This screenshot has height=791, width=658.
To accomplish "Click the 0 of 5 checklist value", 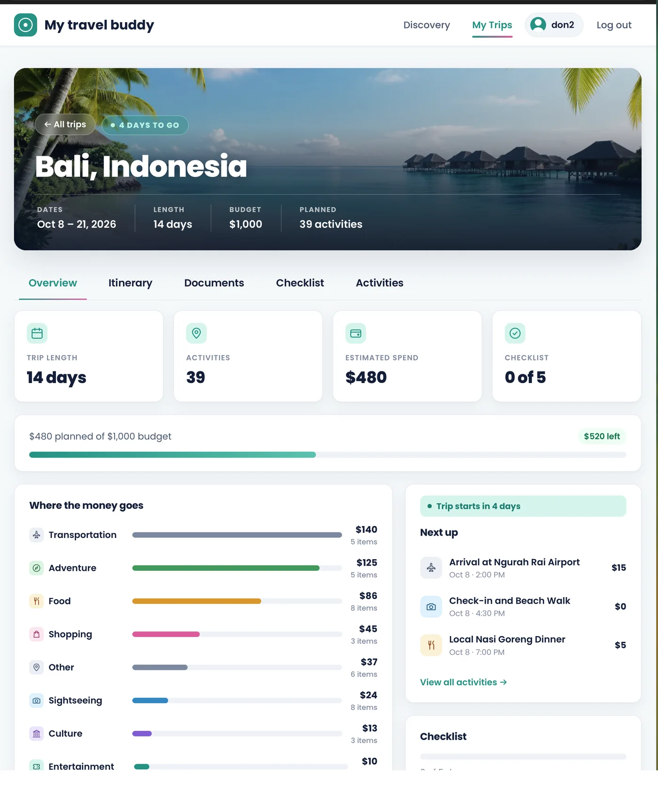I will point(525,377).
